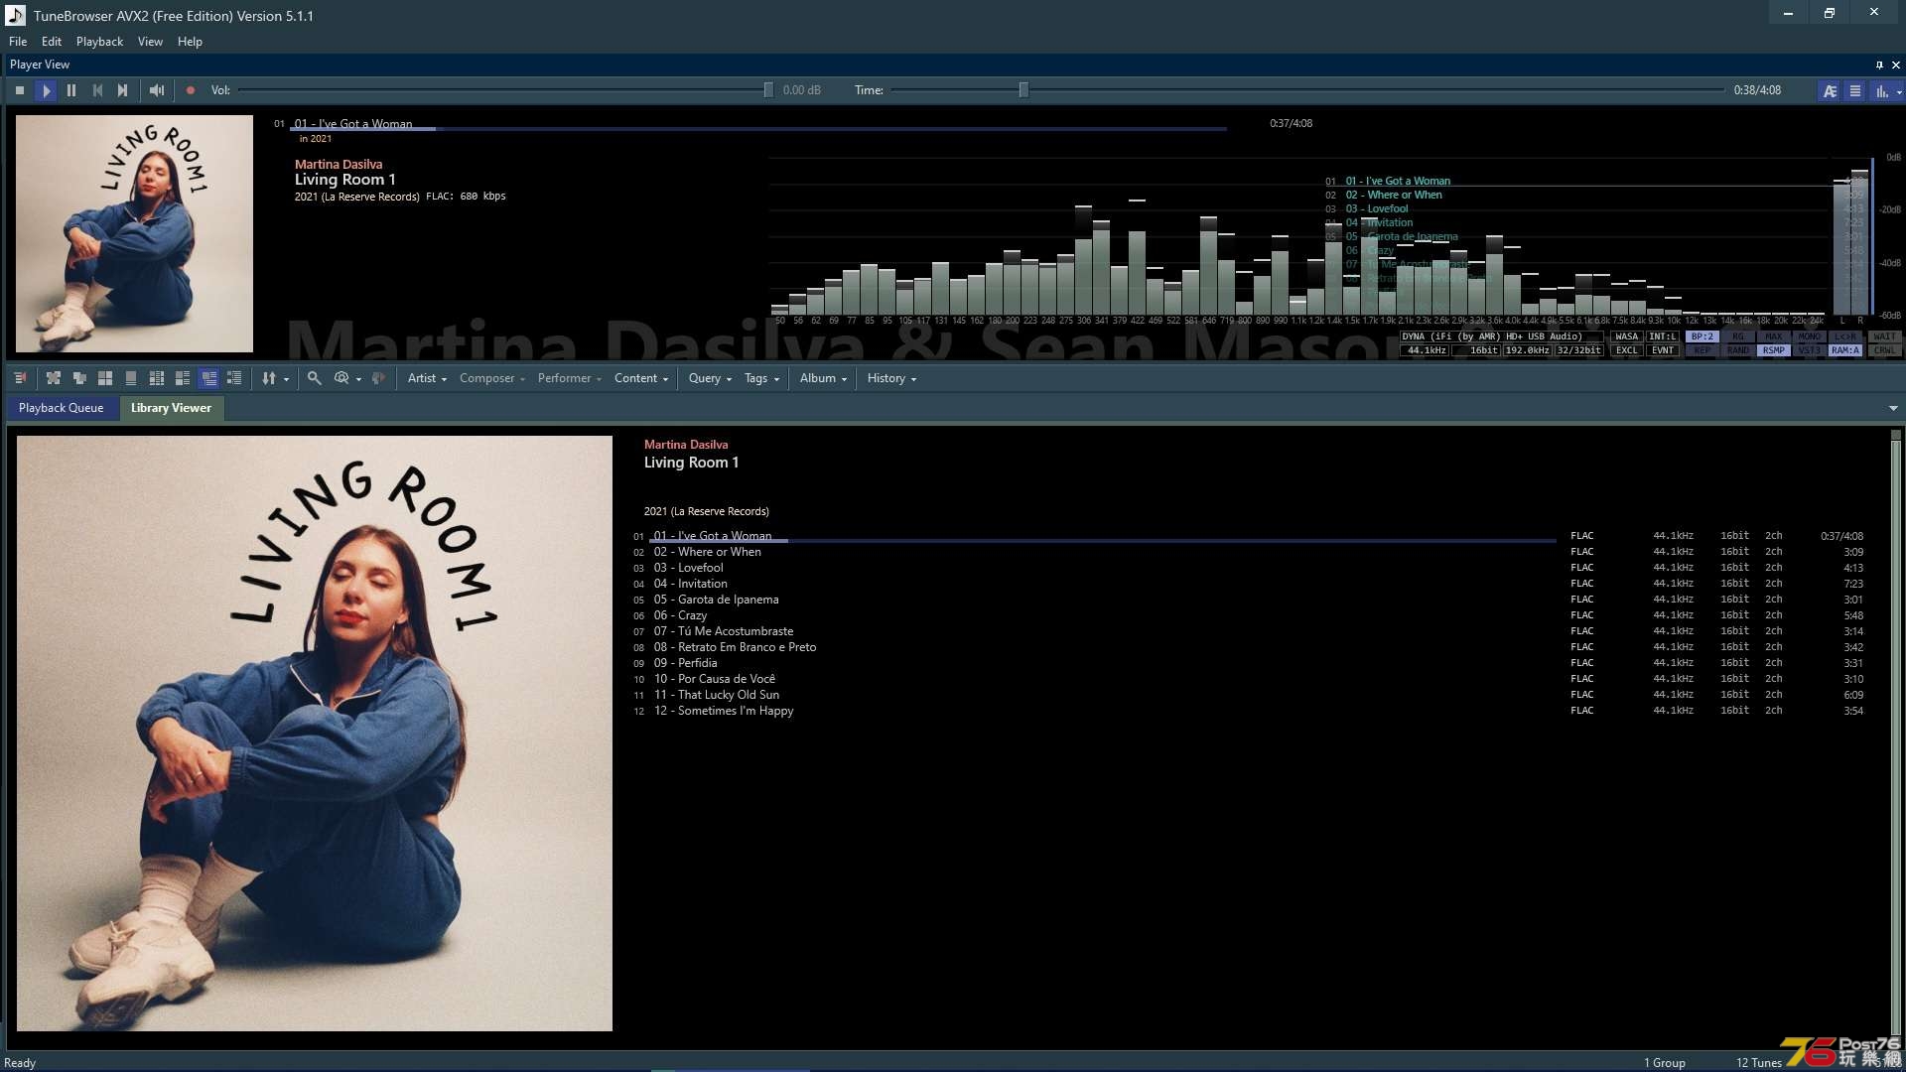Click the speaker mute icon
This screenshot has width=1906, height=1072.
click(x=157, y=90)
